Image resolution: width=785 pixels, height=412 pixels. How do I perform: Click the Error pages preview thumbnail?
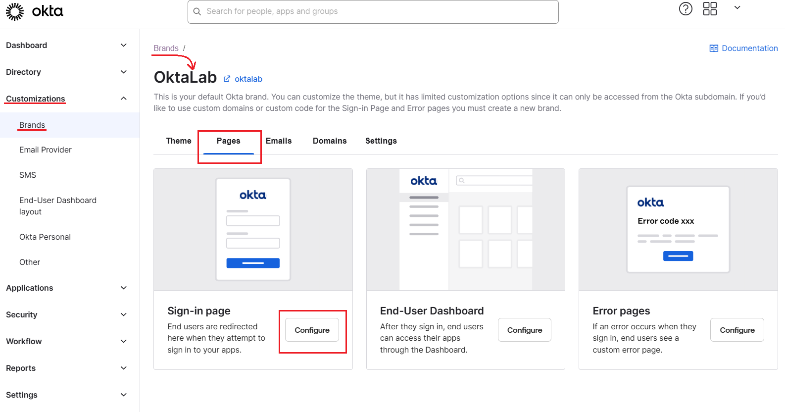[x=678, y=230]
